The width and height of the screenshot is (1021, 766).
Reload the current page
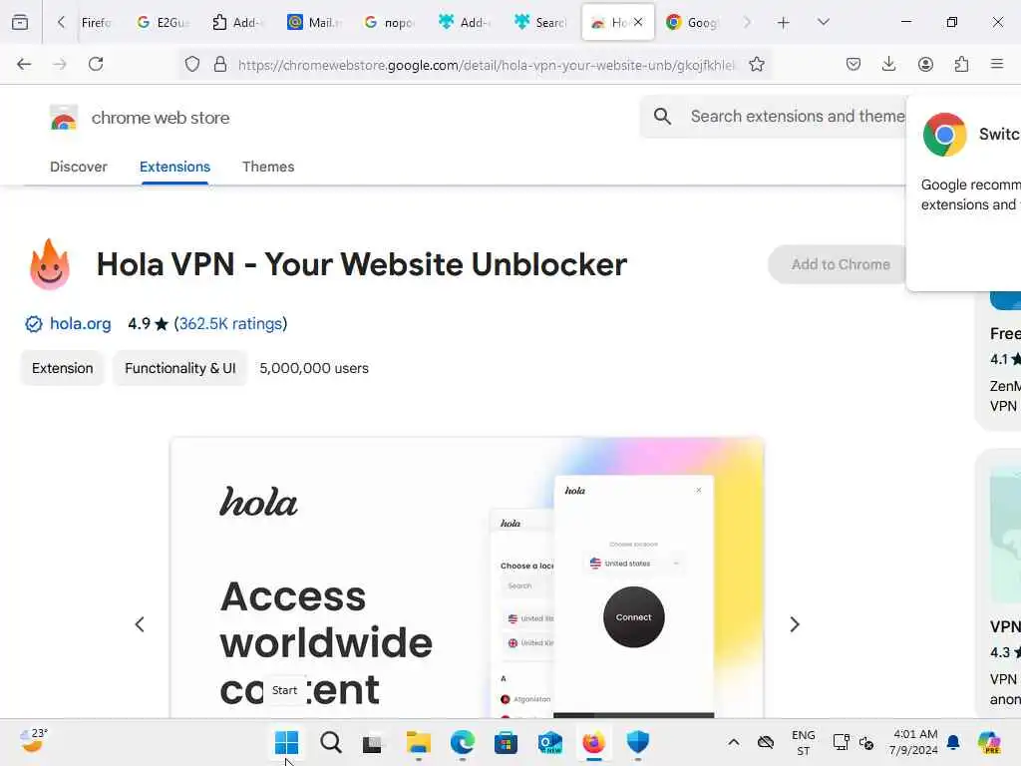(x=96, y=64)
